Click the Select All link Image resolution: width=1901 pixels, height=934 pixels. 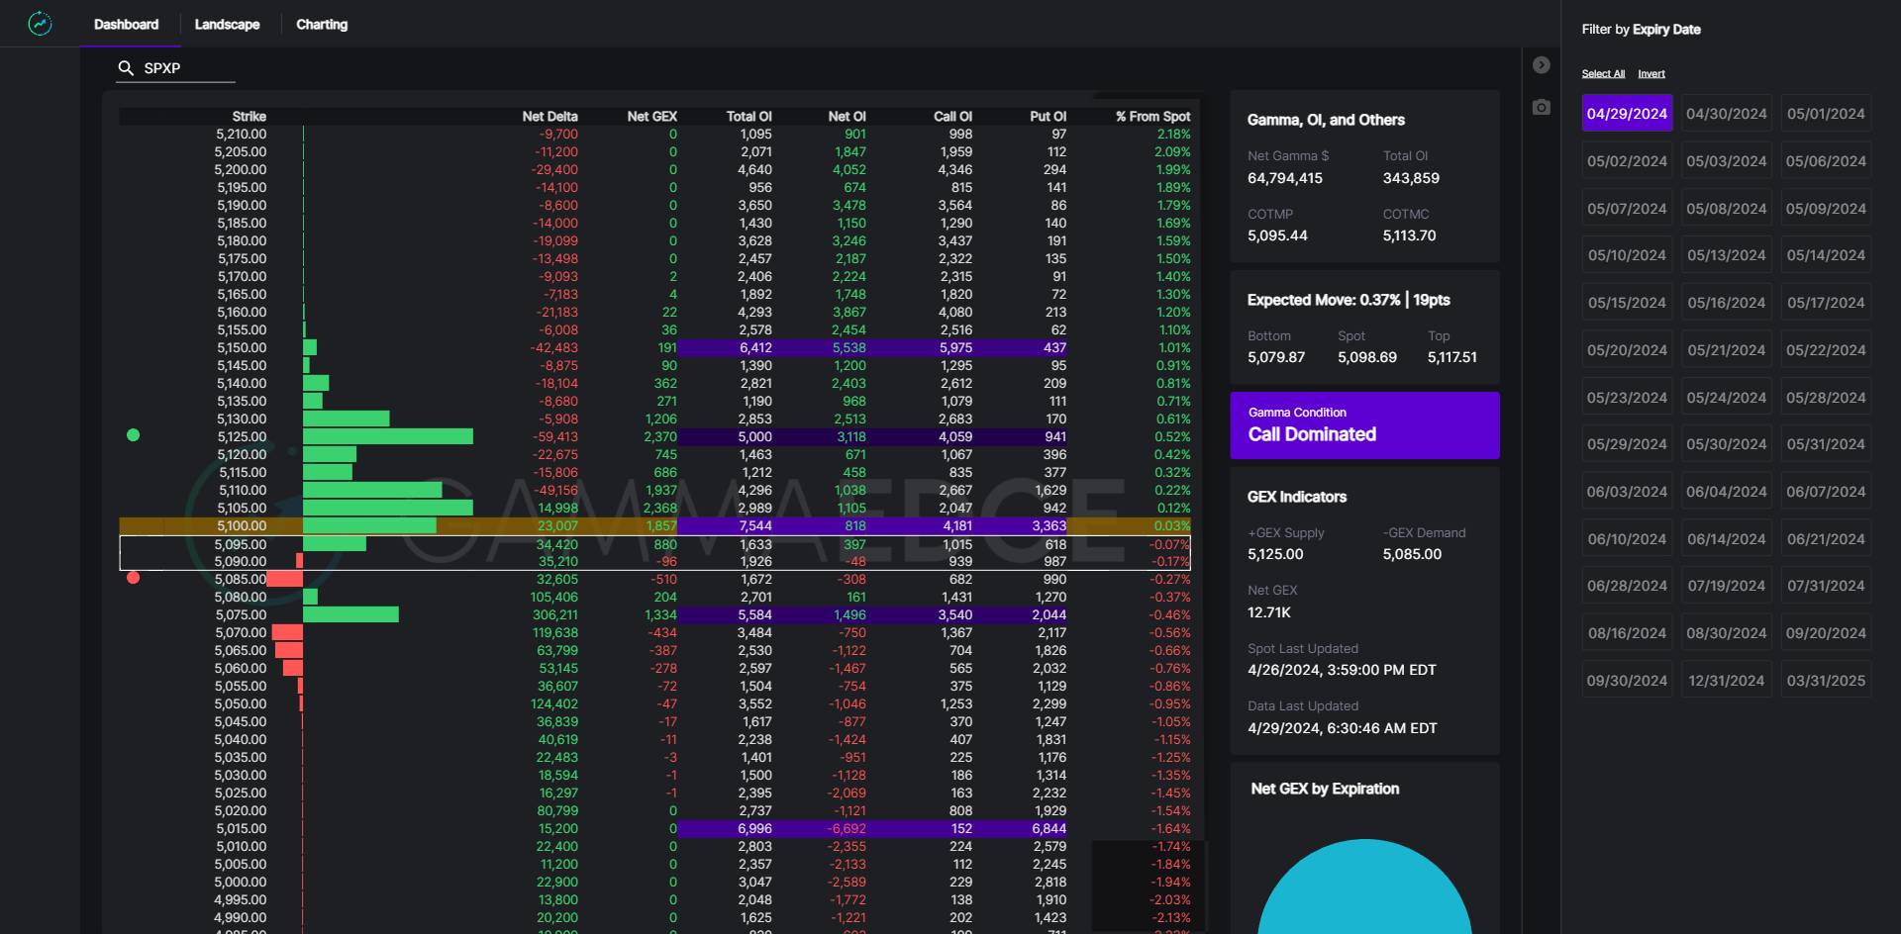(x=1603, y=74)
